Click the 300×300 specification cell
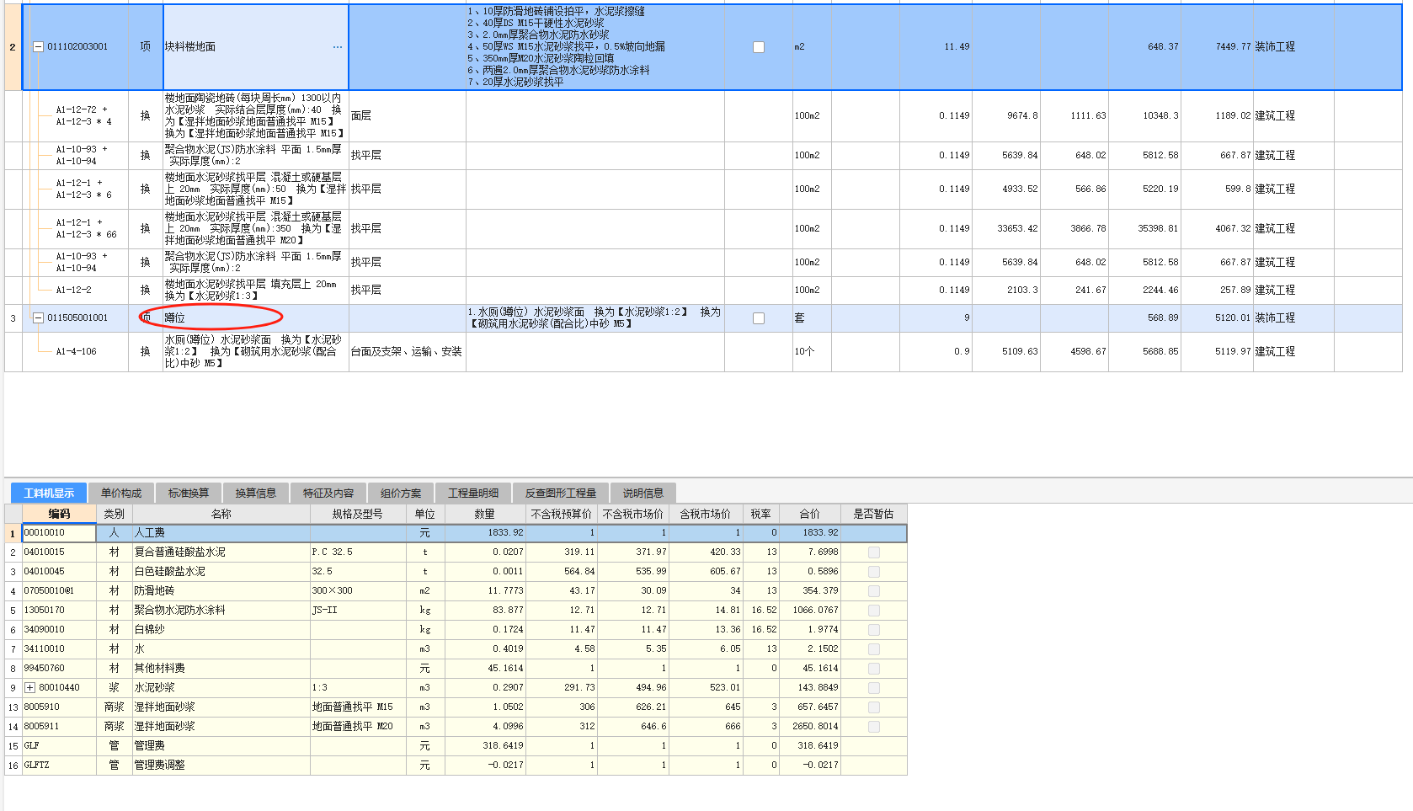Screen dimensions: 1413x811 pos(358,591)
